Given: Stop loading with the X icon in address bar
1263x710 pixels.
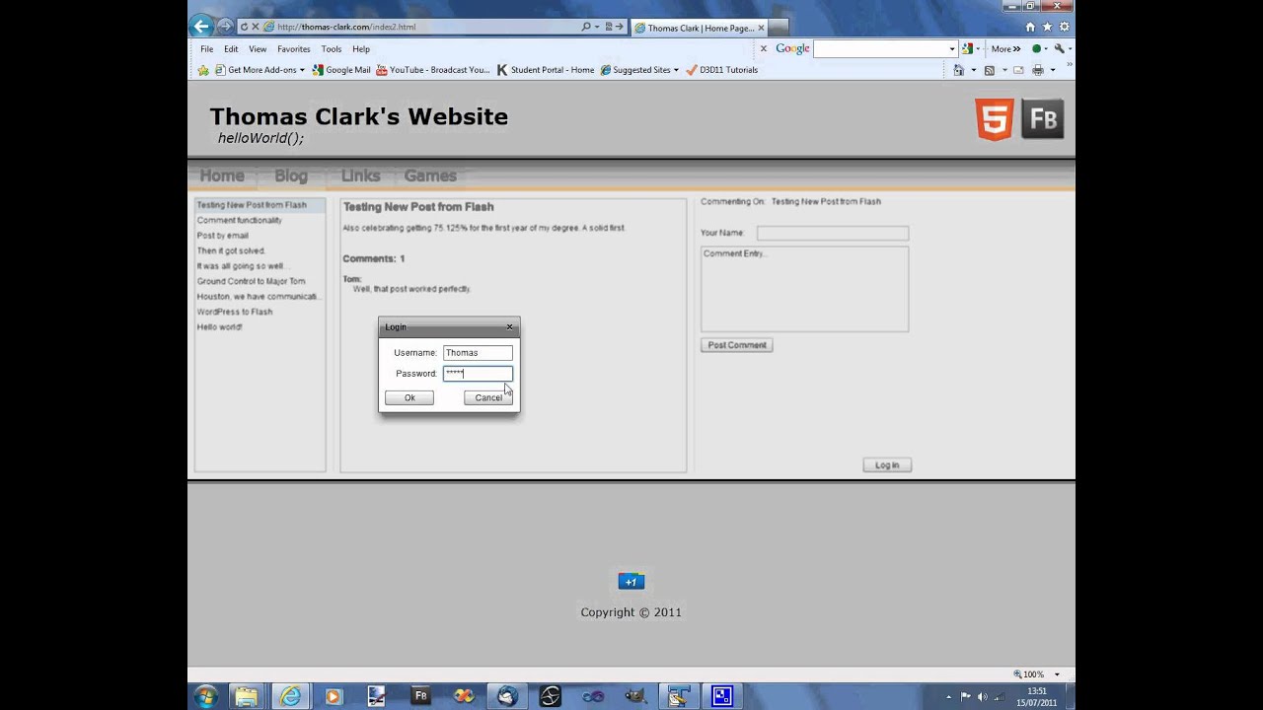Looking at the screenshot, I should (256, 27).
